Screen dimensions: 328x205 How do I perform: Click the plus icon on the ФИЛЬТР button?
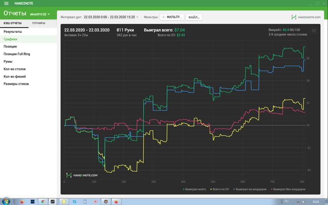point(164,17)
